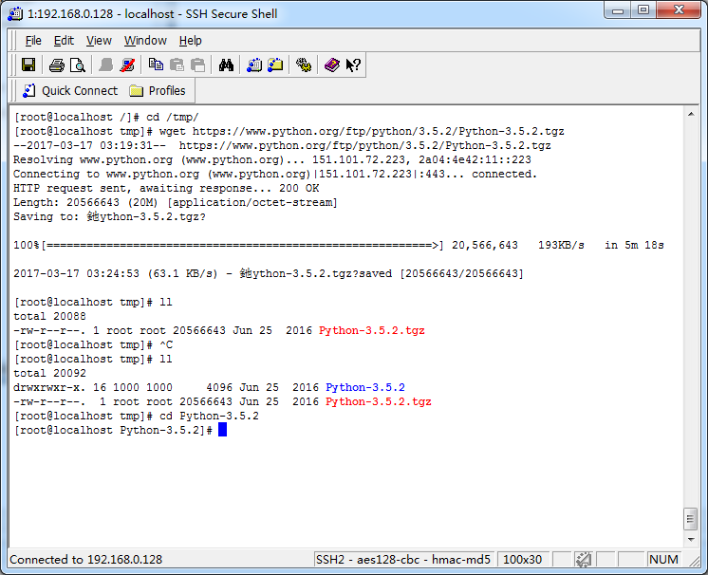Click the NUM indicator in status bar

[663, 560]
